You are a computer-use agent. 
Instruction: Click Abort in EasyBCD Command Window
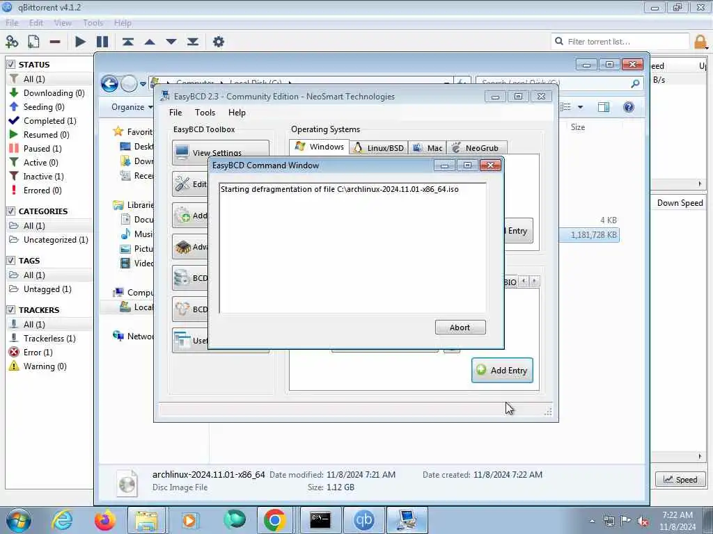click(x=460, y=327)
